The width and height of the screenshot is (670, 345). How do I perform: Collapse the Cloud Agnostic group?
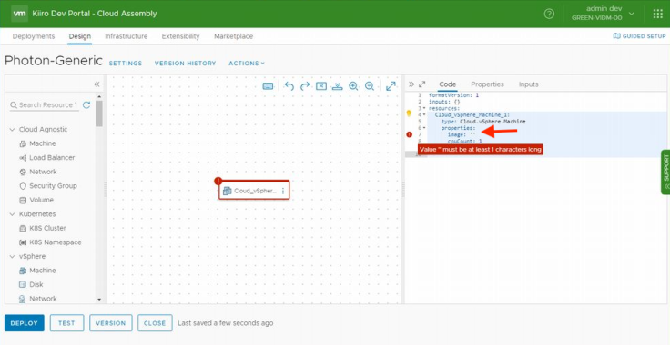point(12,130)
